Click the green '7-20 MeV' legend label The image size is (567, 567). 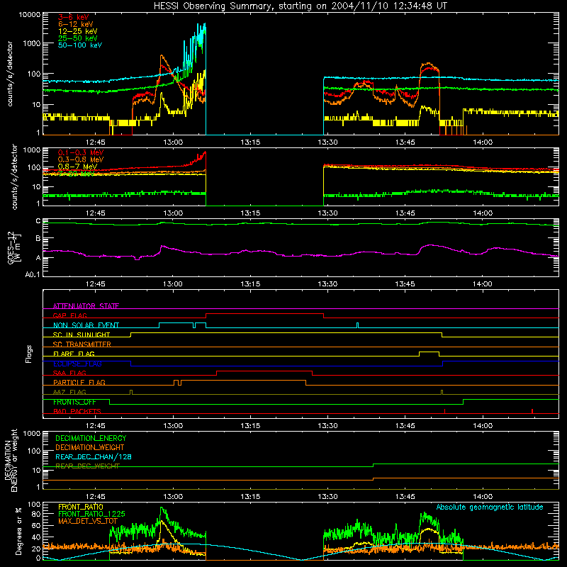76,174
